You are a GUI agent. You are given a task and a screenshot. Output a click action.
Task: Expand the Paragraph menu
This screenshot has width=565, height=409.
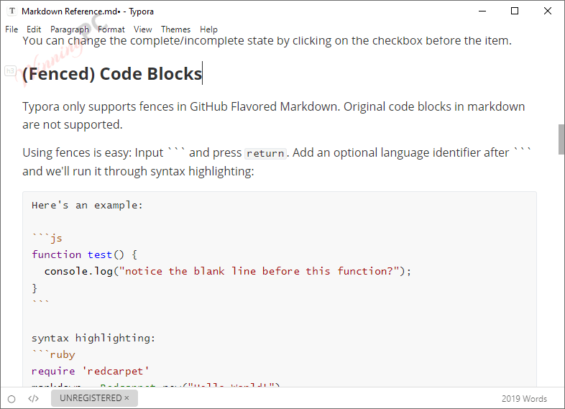pyautogui.click(x=70, y=29)
